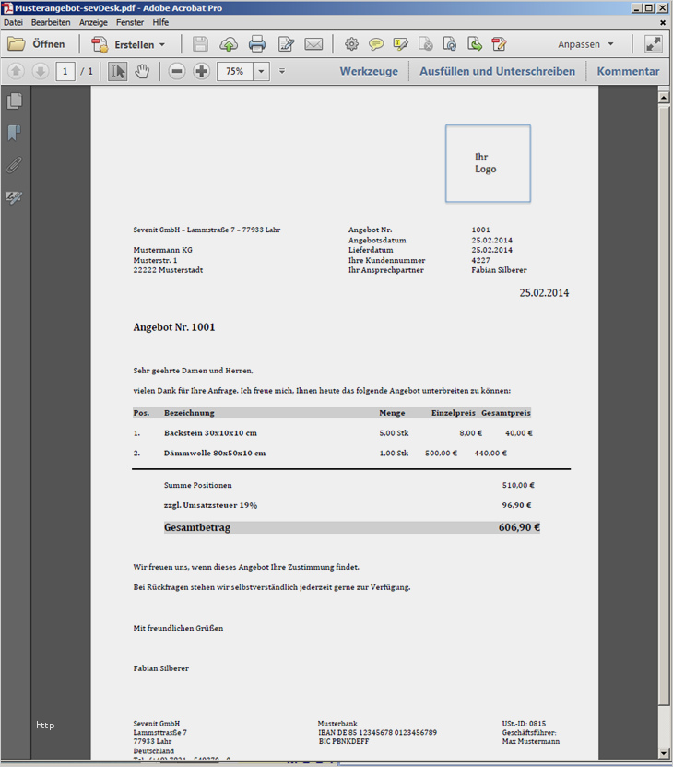The height and width of the screenshot is (767, 673).
Task: Open the Anzeige menu
Action: coord(93,22)
